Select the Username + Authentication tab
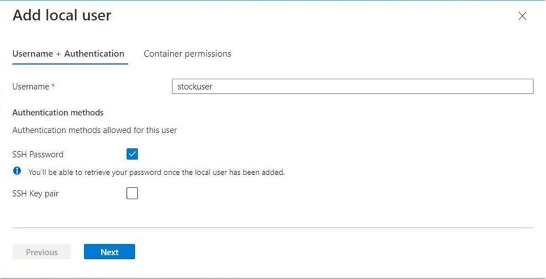Viewport: 546px width, 279px height. [x=68, y=54]
